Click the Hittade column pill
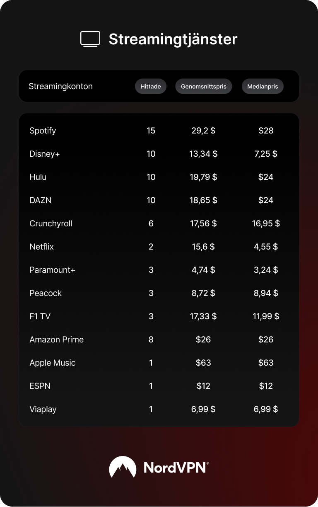 pos(151,87)
